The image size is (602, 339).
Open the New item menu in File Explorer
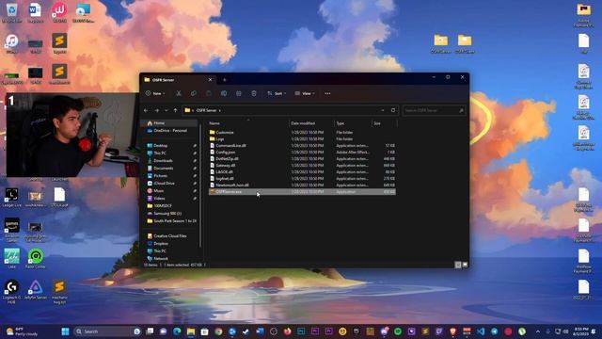155,93
